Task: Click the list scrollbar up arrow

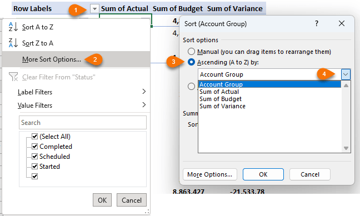Action: pos(346,86)
